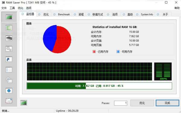Click the 15.88 GB total memory value
Viewport: 181px width, 113px height.
coord(134,32)
